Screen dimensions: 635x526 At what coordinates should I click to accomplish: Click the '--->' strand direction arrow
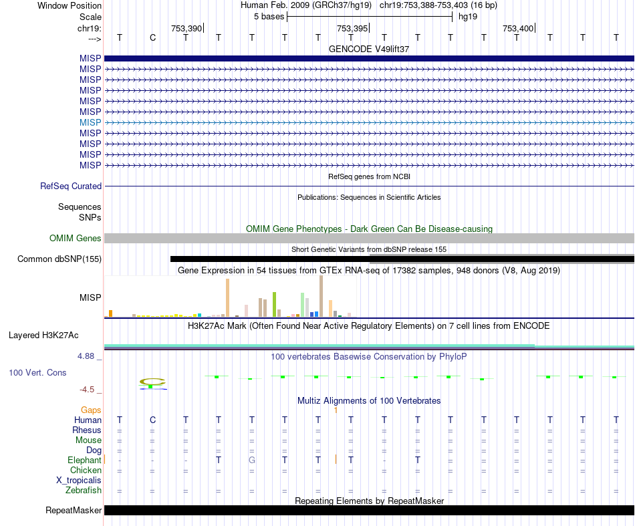pos(94,39)
